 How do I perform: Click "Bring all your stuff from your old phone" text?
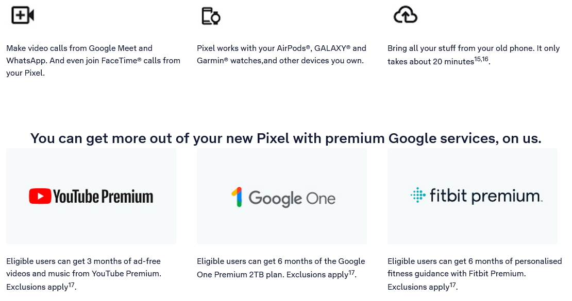click(473, 48)
